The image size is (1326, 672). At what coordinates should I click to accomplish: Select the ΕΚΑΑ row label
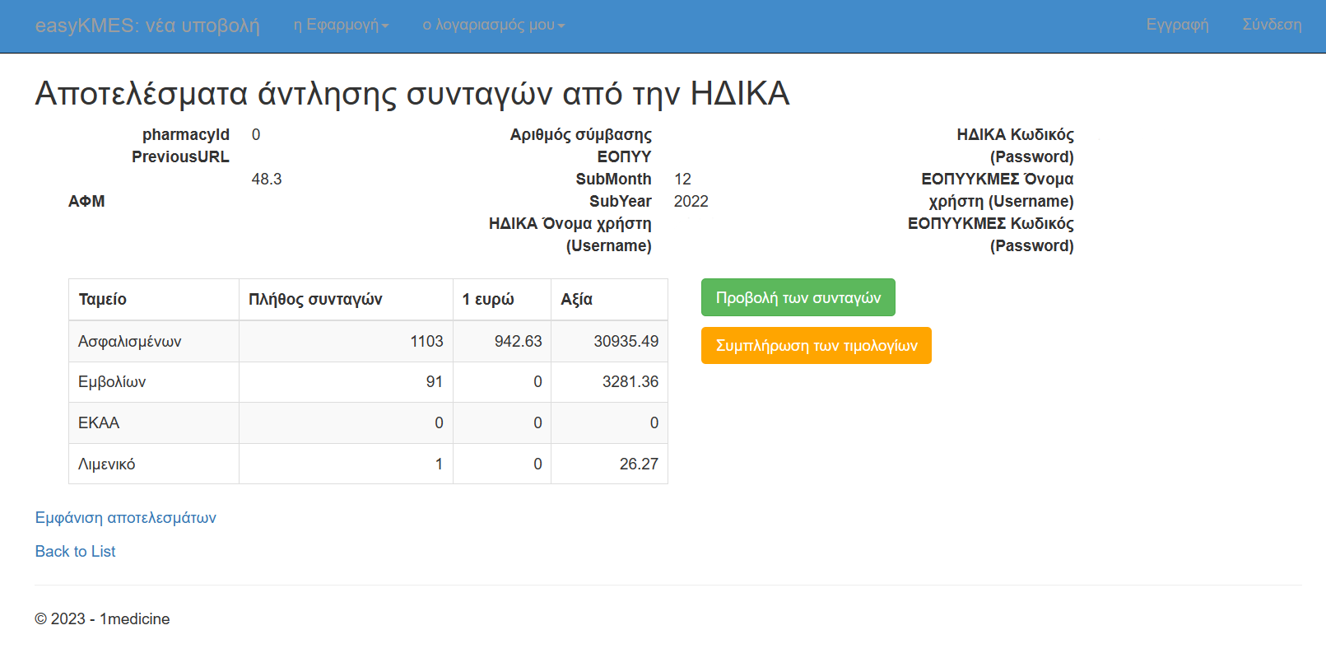pyautogui.click(x=99, y=422)
